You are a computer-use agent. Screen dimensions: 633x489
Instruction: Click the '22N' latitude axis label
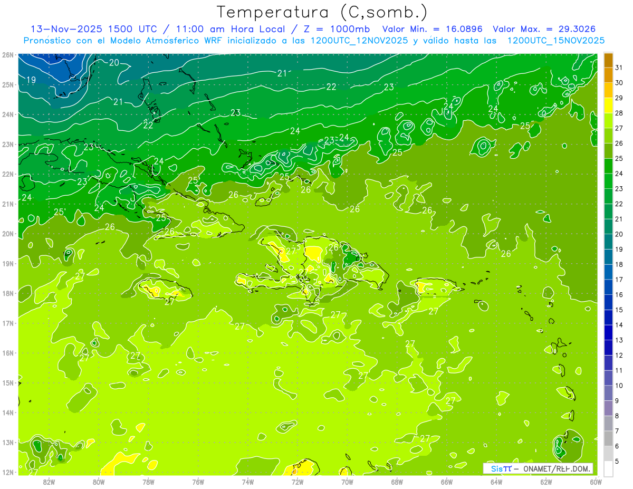pyautogui.click(x=7, y=174)
